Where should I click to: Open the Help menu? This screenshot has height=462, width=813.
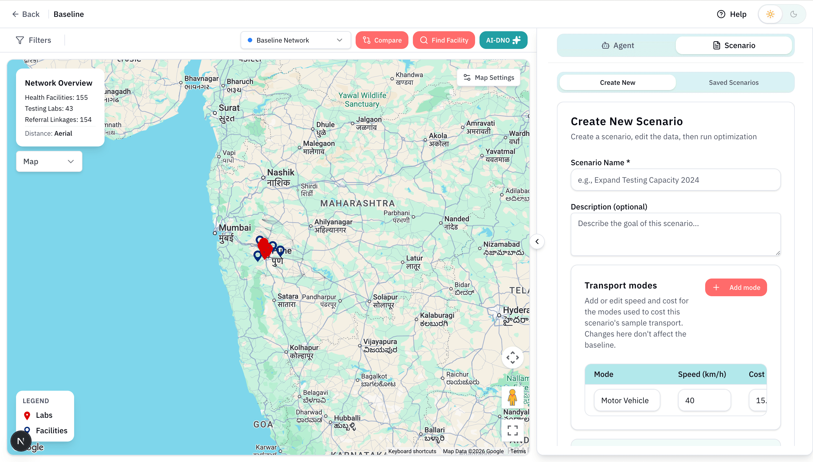click(732, 14)
